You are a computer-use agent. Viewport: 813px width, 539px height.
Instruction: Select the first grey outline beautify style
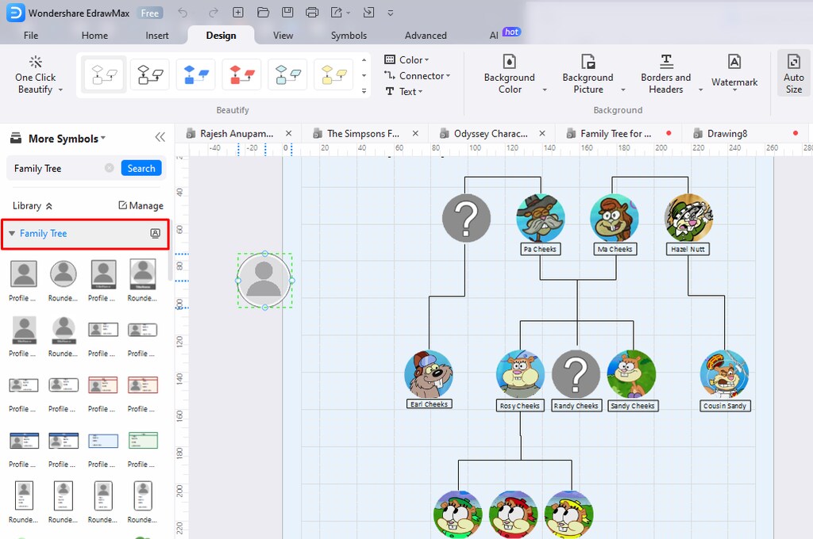(x=104, y=75)
